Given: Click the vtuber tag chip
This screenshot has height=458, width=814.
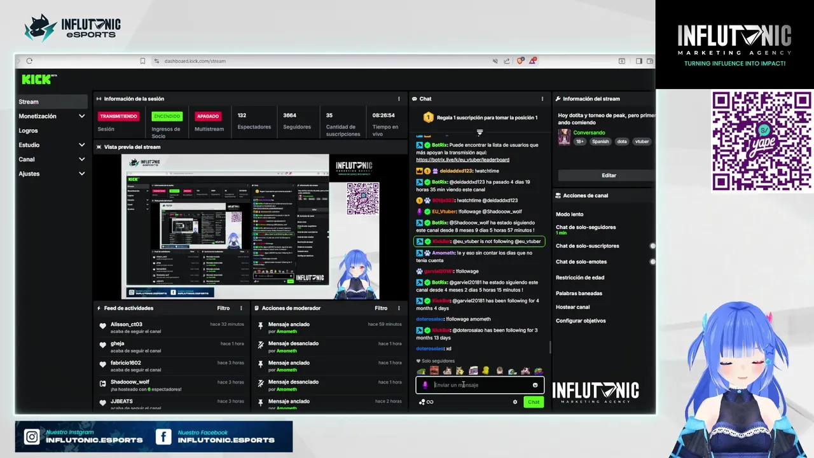Looking at the screenshot, I should 642,141.
